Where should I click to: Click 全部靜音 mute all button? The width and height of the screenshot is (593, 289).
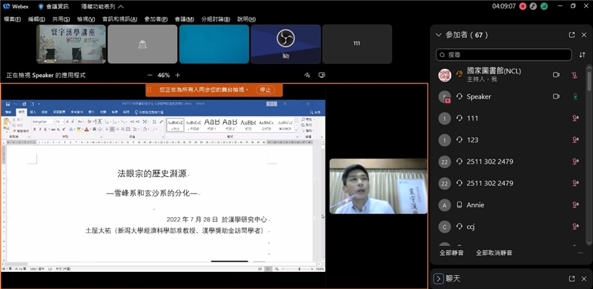coord(451,253)
